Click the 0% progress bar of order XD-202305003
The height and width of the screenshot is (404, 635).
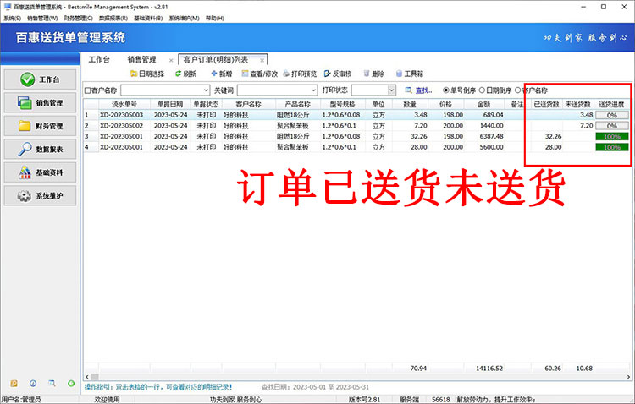tap(611, 115)
